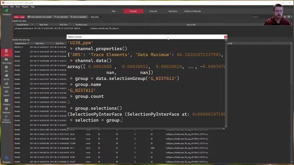Select the Otolith row starting 14:22:18
The image size is (294, 165).
40,52
